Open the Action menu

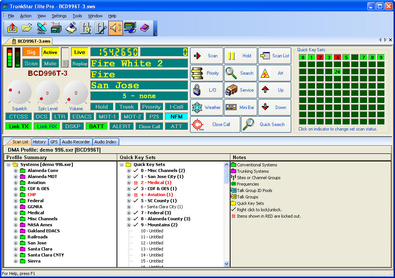(26, 16)
